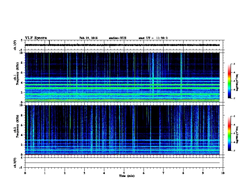The height and width of the screenshot is (194, 251).
Task: Click the "station=HUS" header label
Action: coord(118,38)
